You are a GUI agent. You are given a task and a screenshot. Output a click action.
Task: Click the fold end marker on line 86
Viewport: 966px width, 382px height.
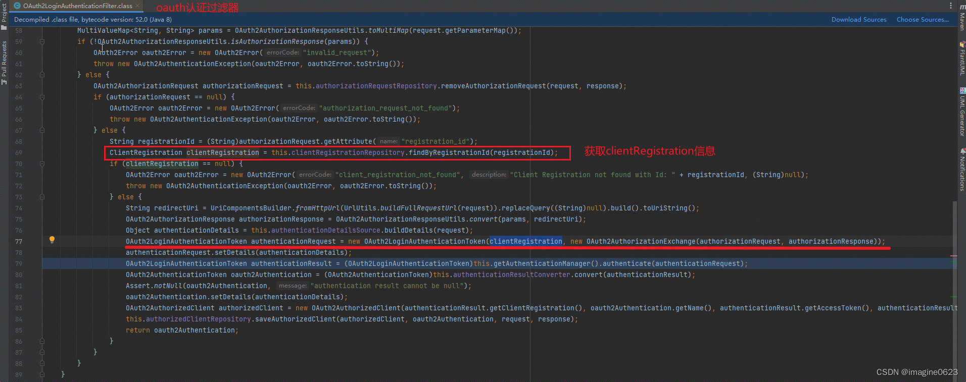point(42,341)
